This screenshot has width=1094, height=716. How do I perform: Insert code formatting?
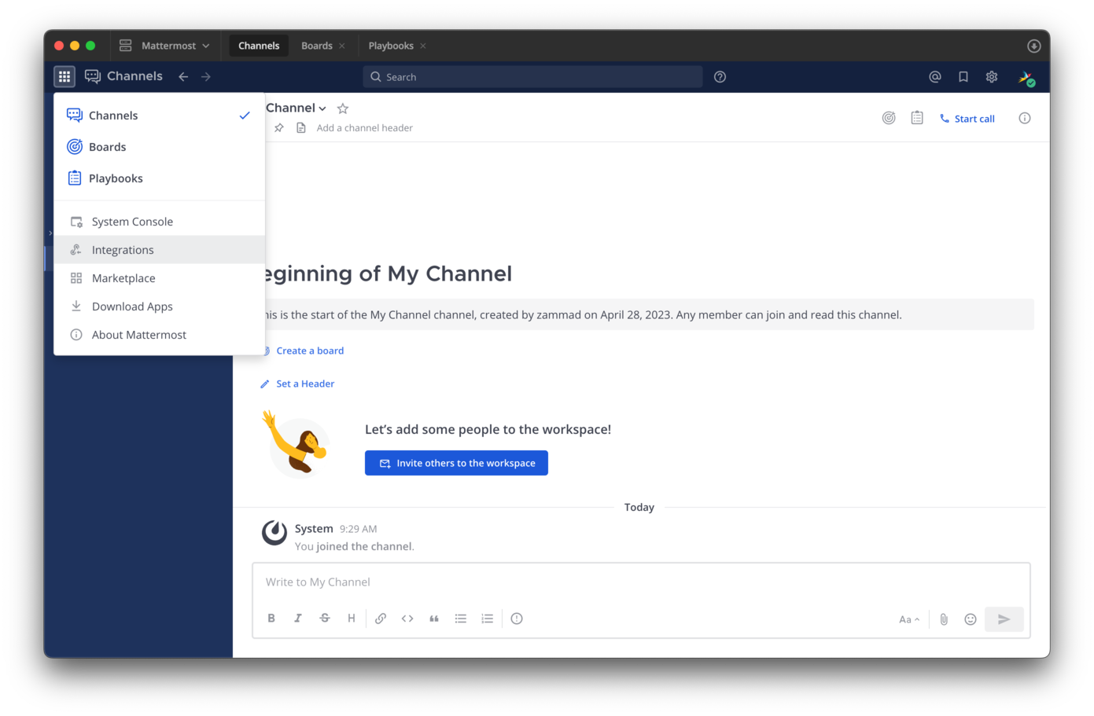[x=407, y=619]
